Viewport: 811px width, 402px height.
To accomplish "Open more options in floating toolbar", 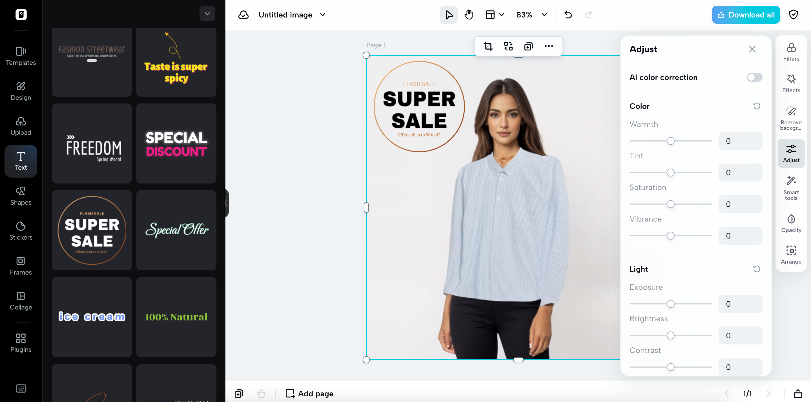I will click(x=549, y=46).
